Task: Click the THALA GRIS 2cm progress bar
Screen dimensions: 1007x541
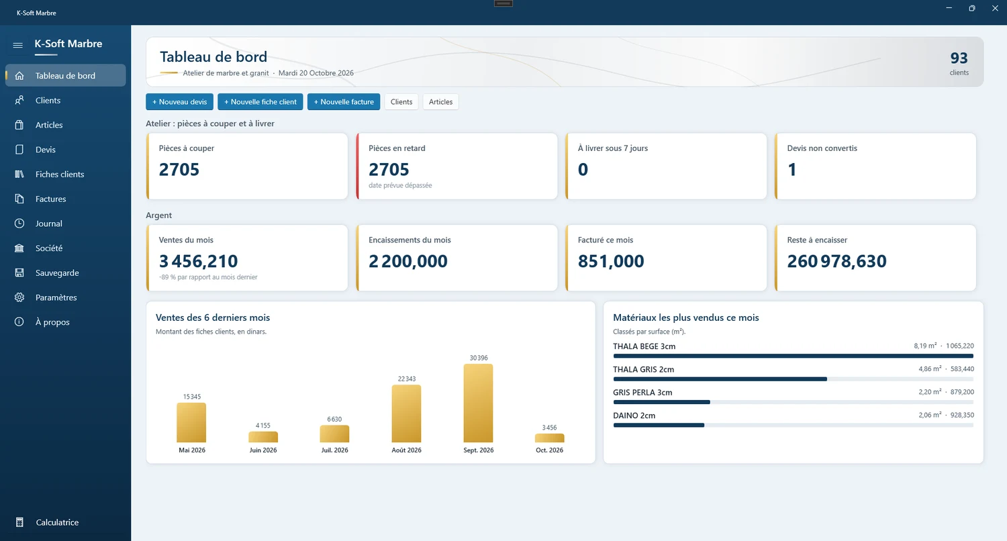Action: tap(793, 379)
